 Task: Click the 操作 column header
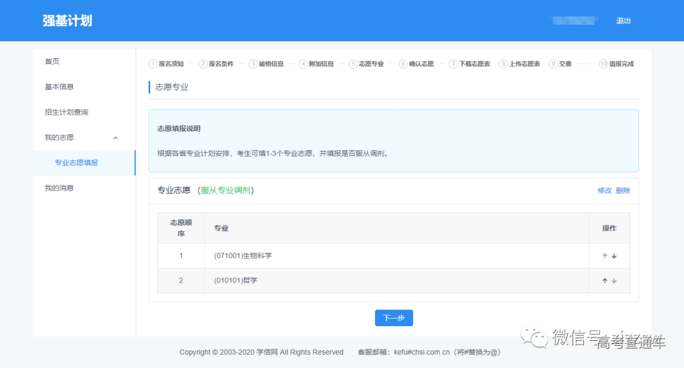pyautogui.click(x=609, y=228)
